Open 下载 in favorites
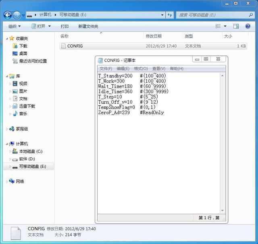The width and height of the screenshot is (258, 244). 23,46
